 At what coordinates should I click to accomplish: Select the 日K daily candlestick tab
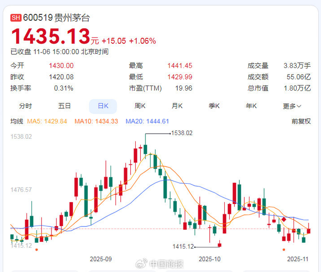coord(103,106)
